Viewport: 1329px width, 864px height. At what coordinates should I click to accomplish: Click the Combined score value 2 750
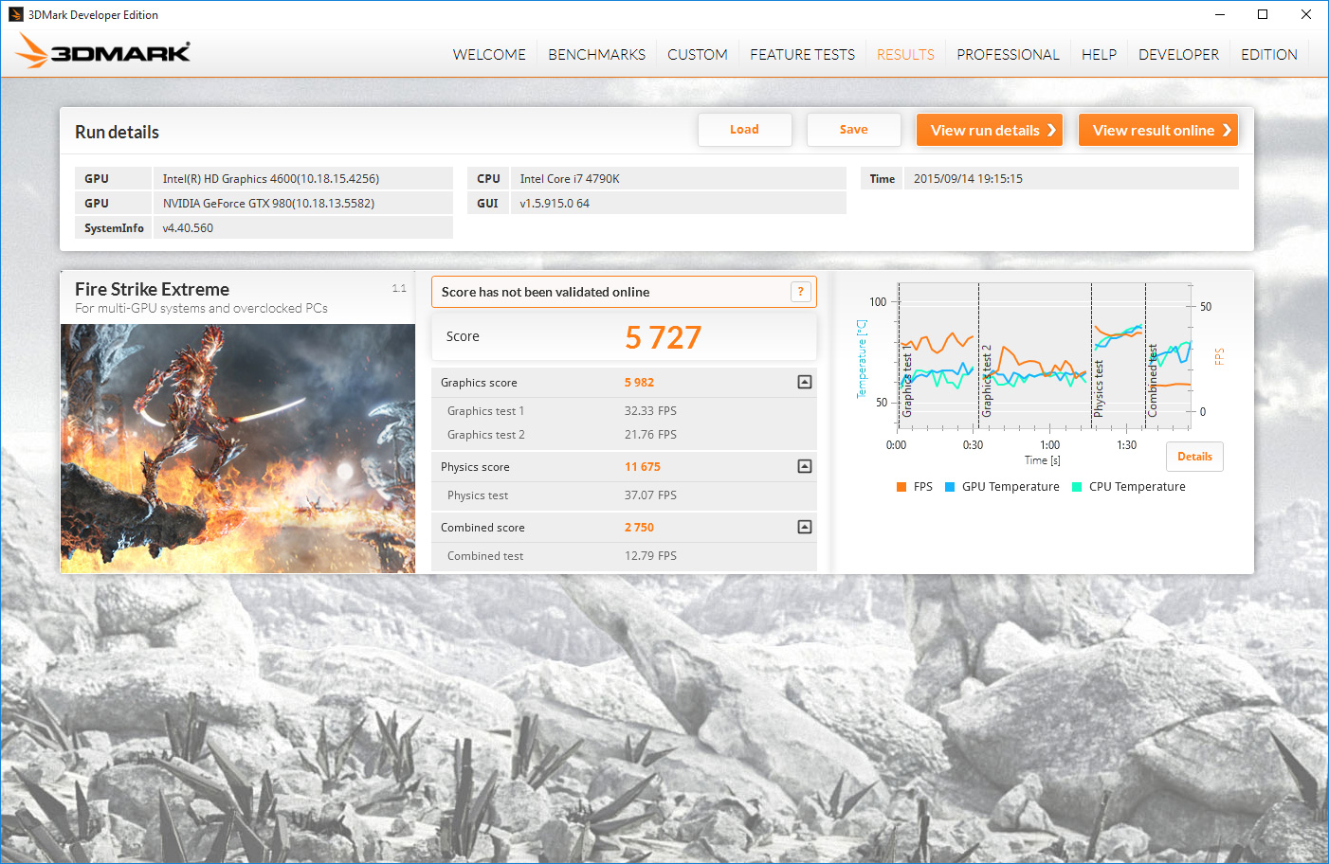(x=639, y=528)
